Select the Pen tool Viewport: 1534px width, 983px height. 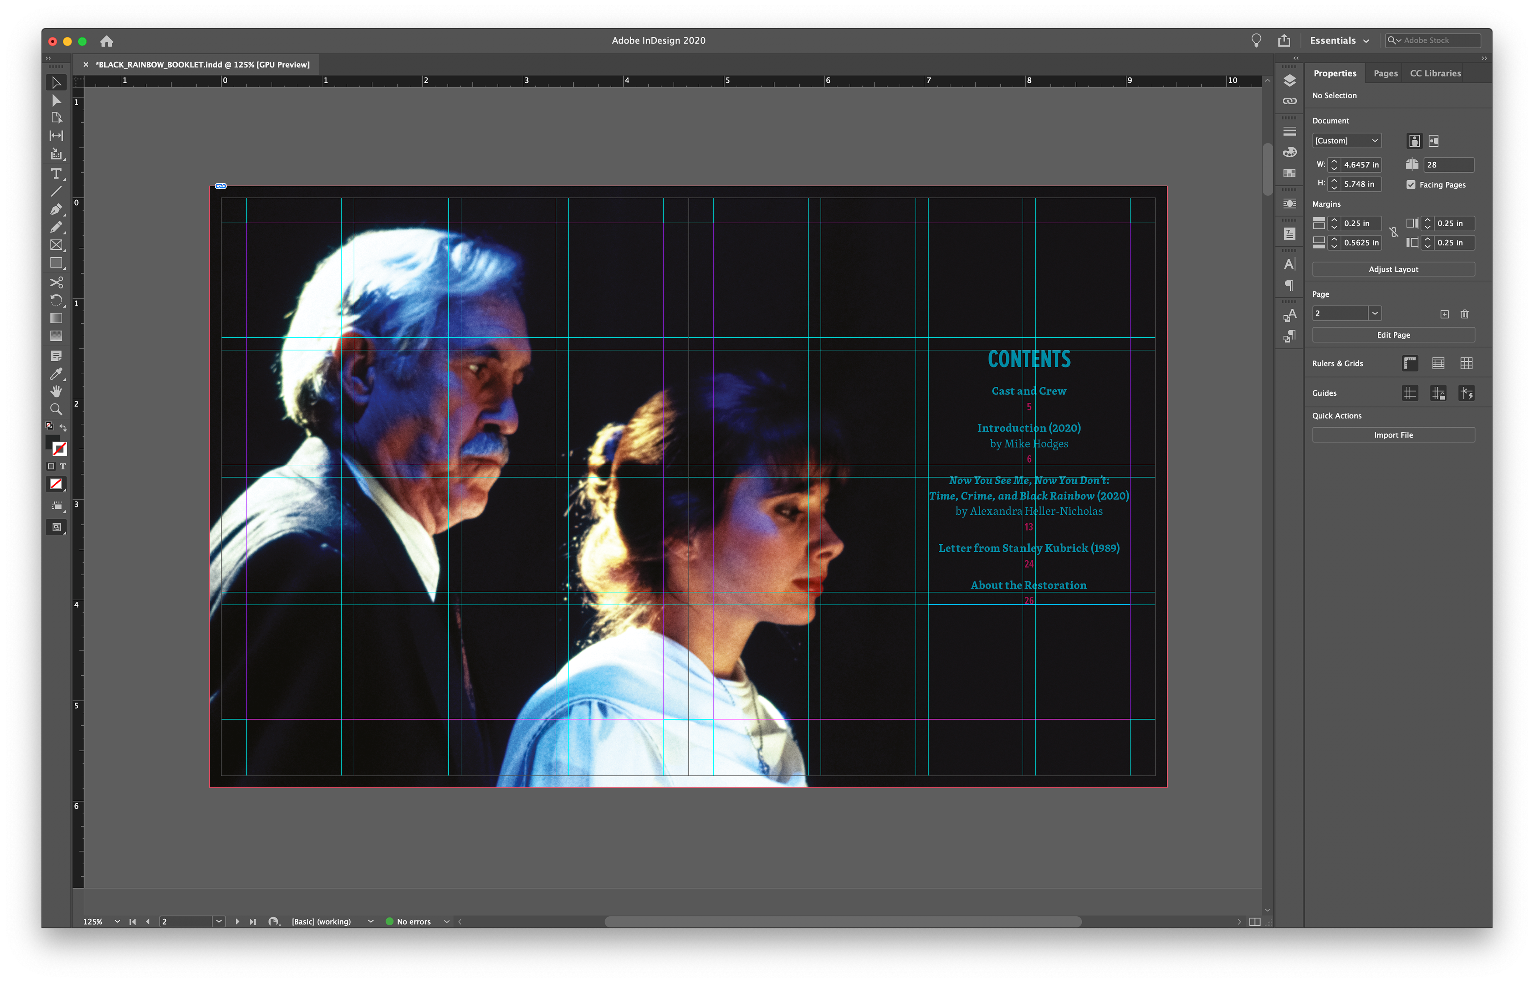pyautogui.click(x=56, y=209)
